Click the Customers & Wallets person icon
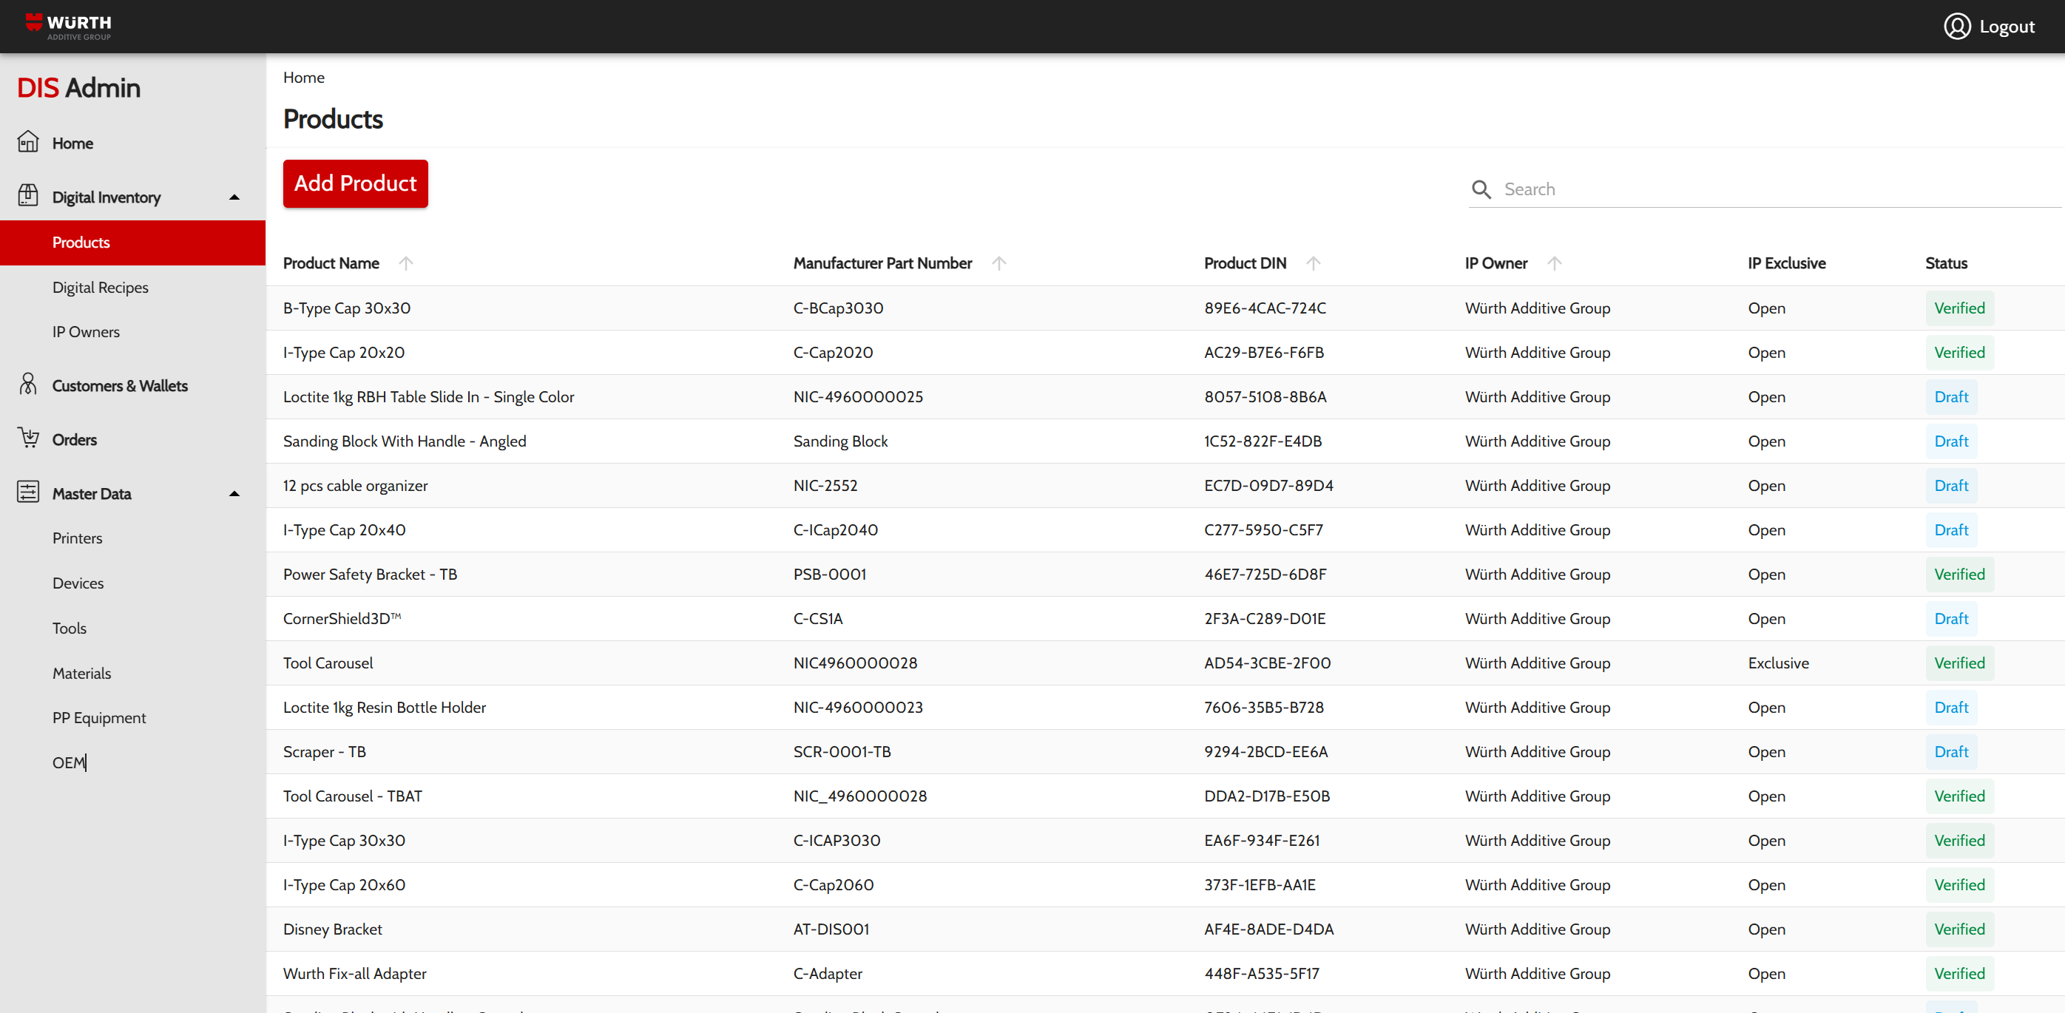This screenshot has height=1013, width=2065. coord(28,384)
